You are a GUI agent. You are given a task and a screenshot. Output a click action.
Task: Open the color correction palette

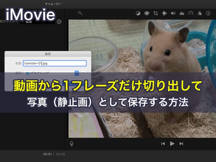pyautogui.click(x=147, y=13)
